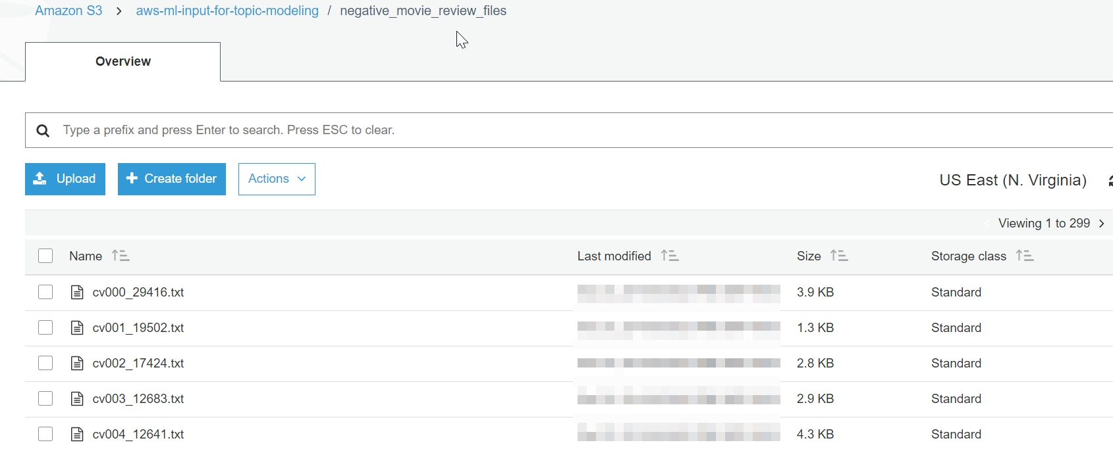Switch to the Overview tab
The width and height of the screenshot is (1113, 451).
point(123,62)
